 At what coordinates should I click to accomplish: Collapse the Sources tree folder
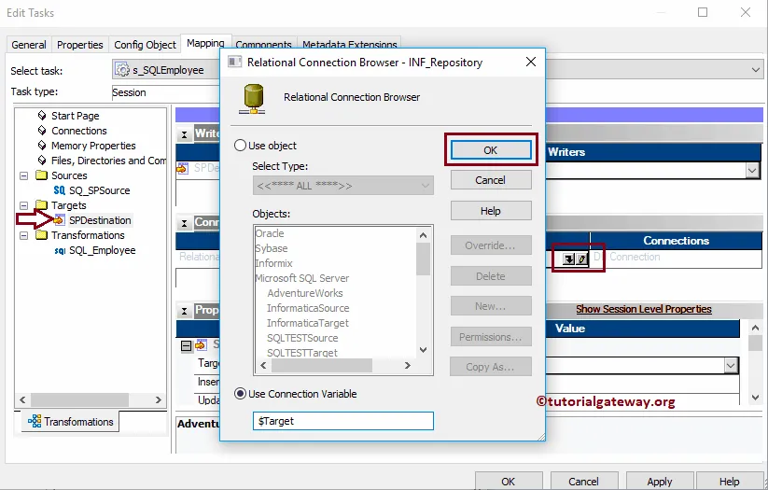pos(23,175)
